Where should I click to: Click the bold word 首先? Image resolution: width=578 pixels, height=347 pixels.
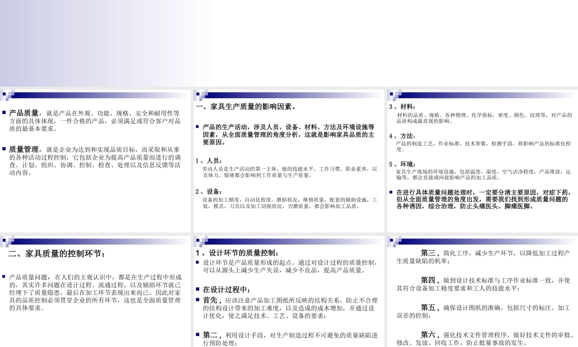(x=210, y=301)
